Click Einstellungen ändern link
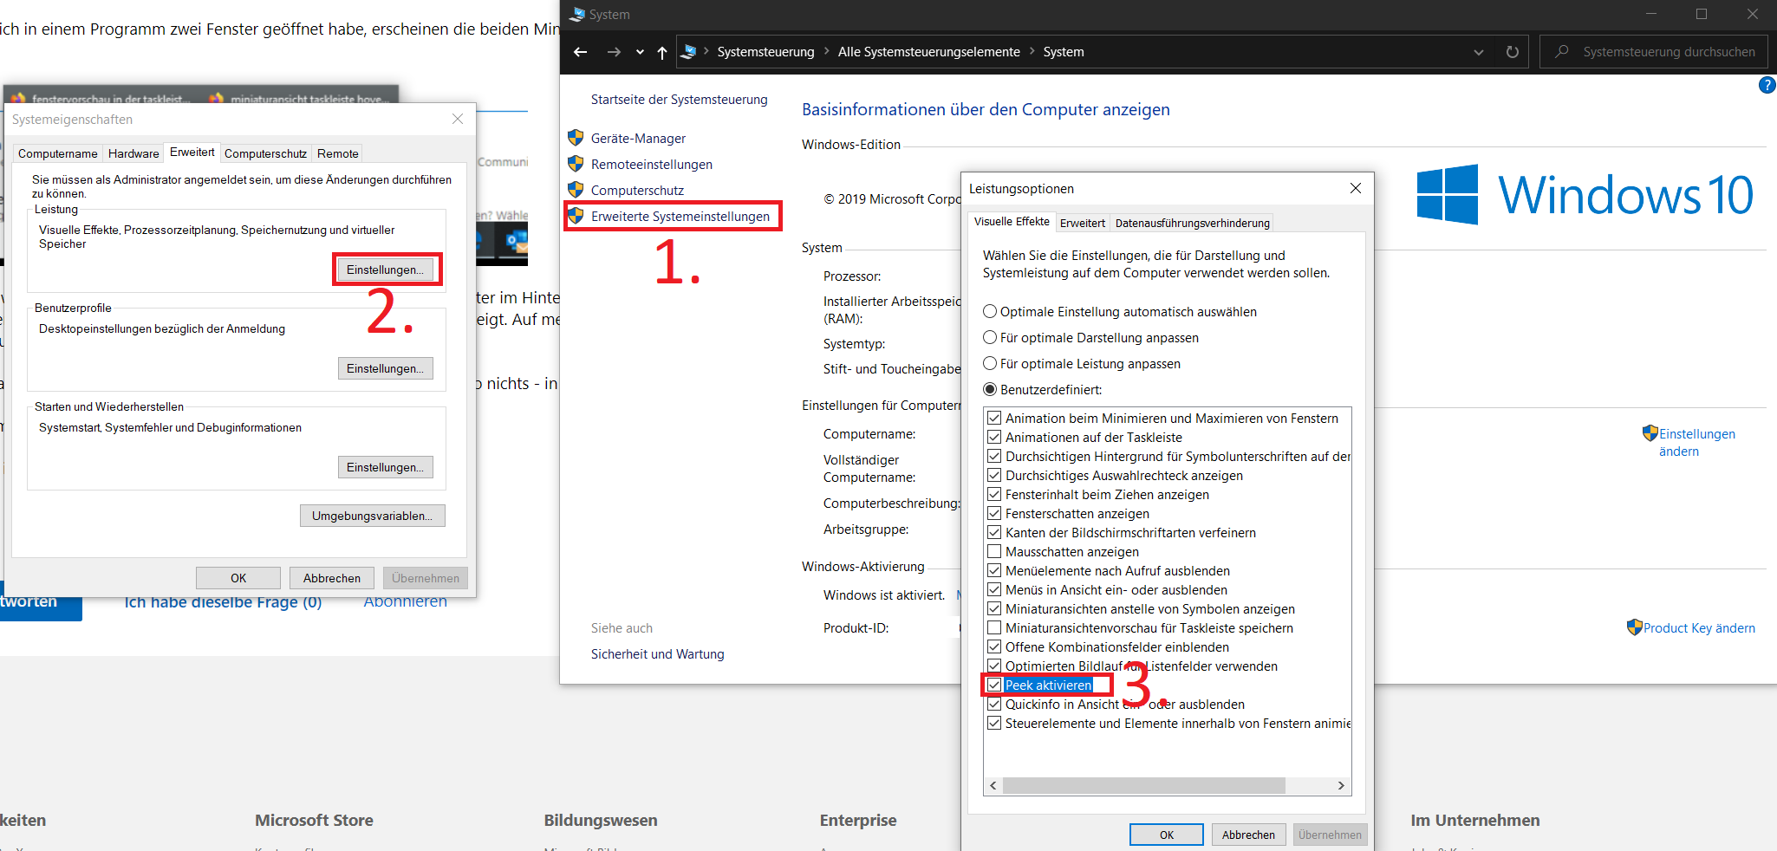The image size is (1777, 851). click(1696, 442)
